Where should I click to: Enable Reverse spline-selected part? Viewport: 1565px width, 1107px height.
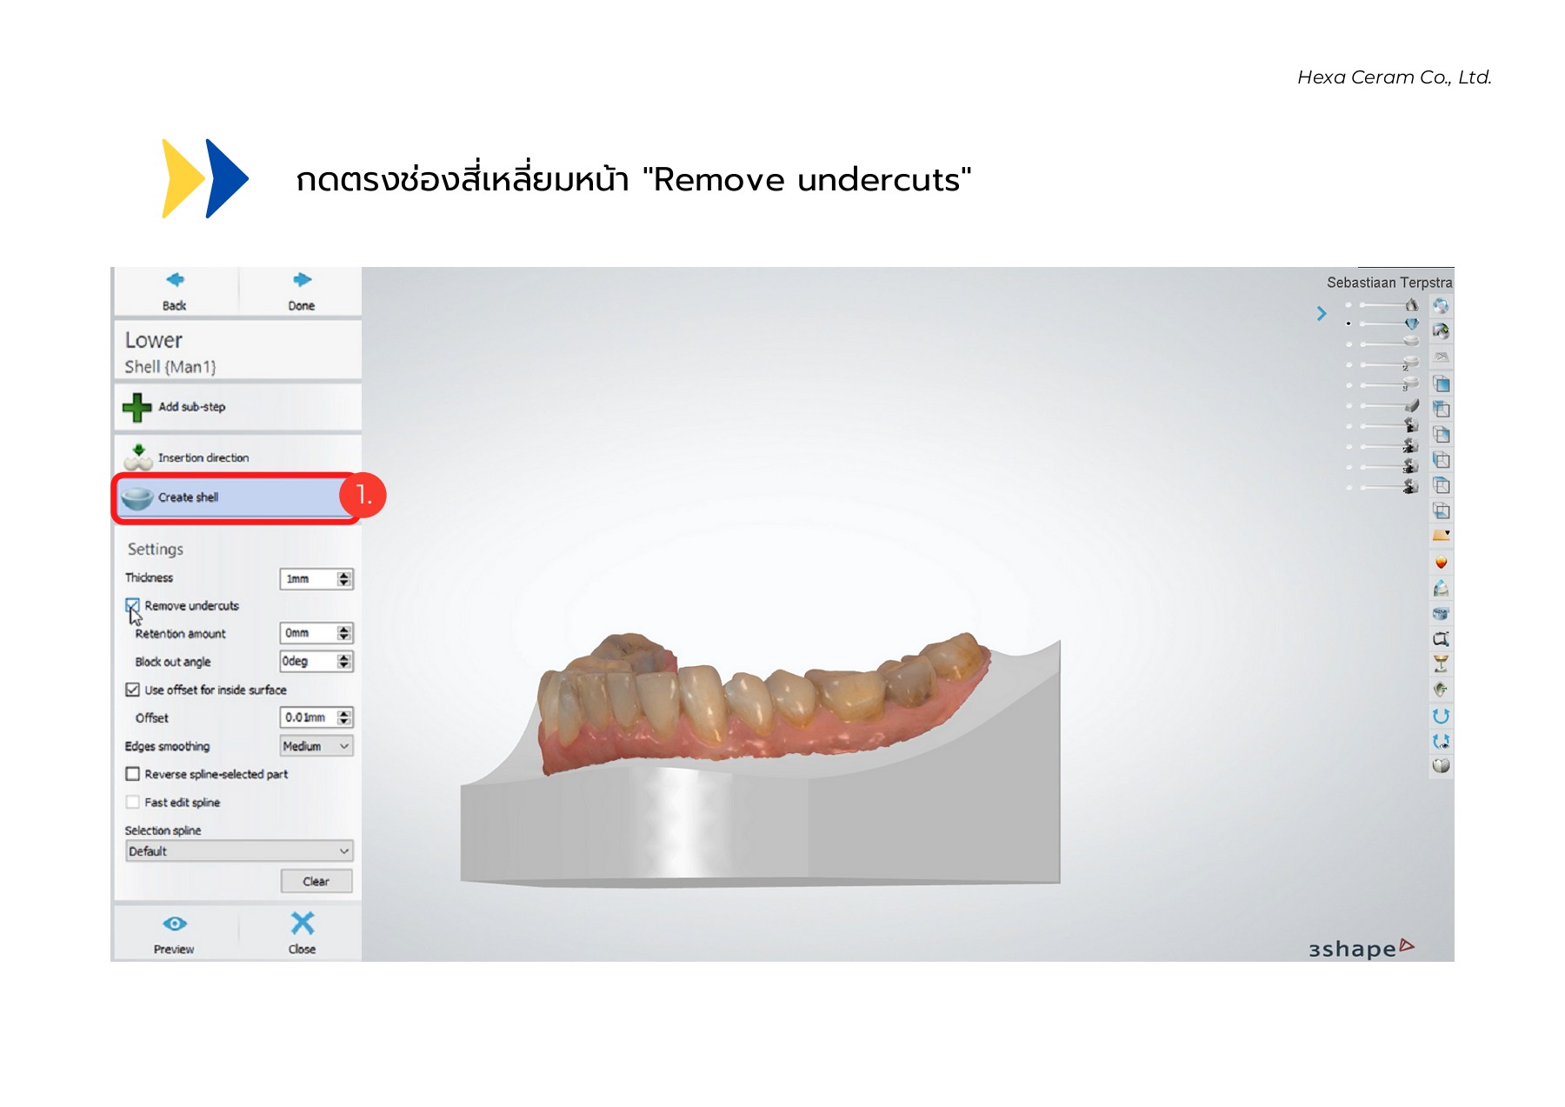coord(132,774)
